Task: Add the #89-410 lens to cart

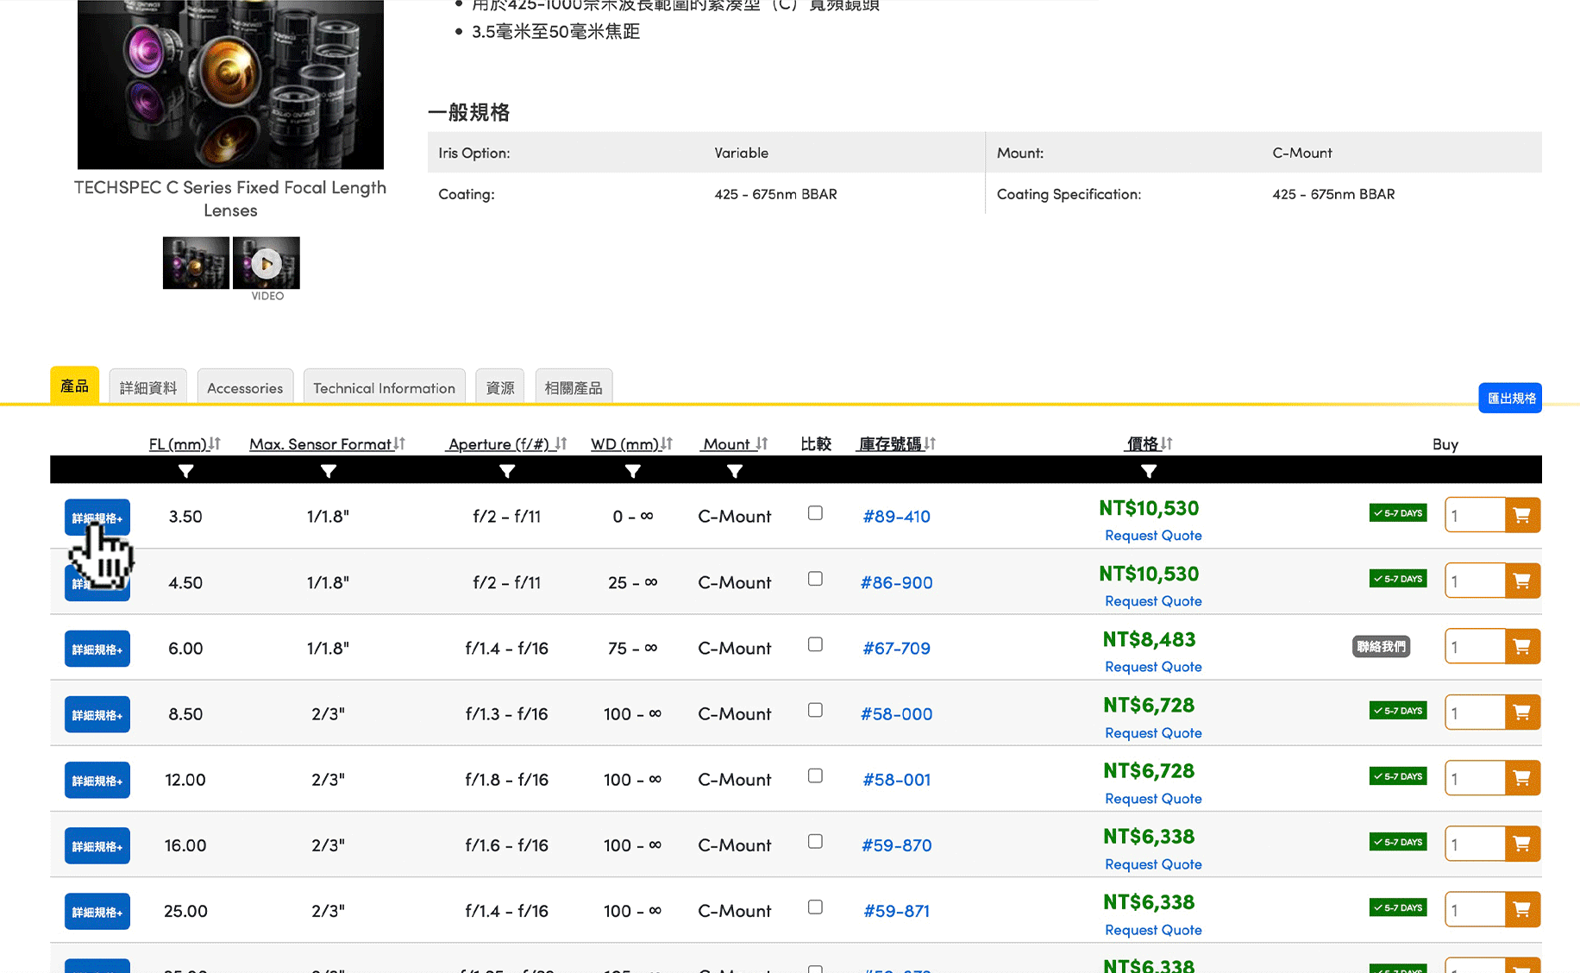Action: (1522, 516)
